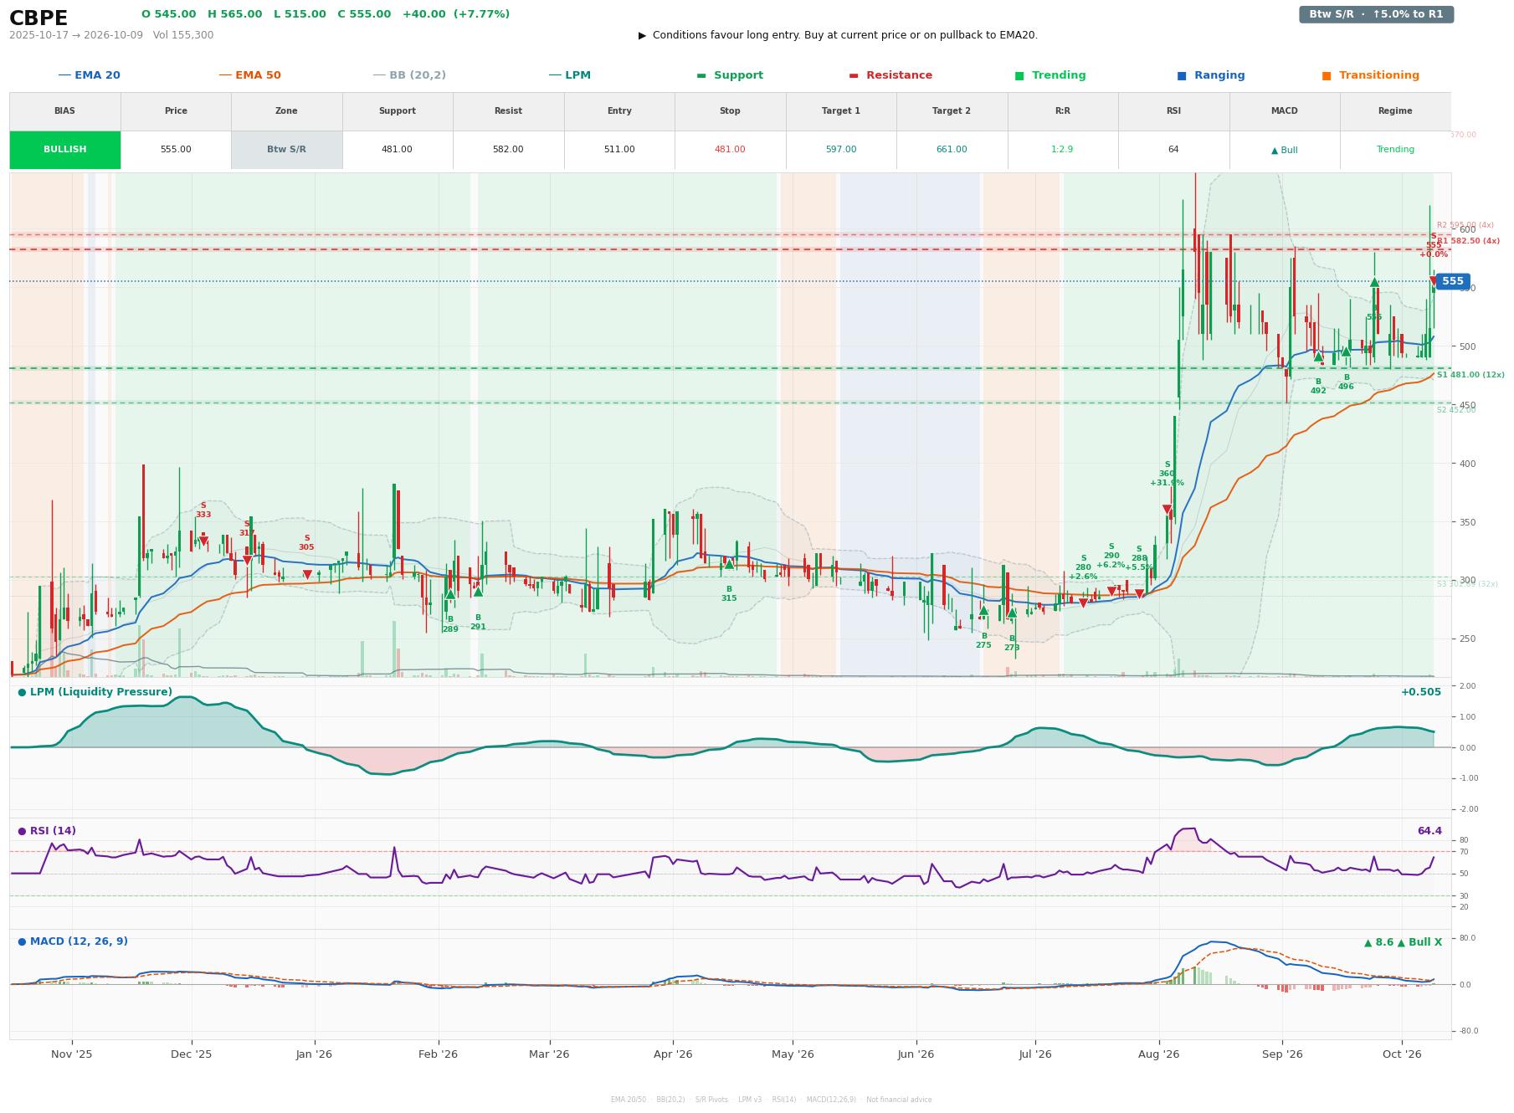
Task: Click the buy marker labeled B 496
Action: (1346, 351)
